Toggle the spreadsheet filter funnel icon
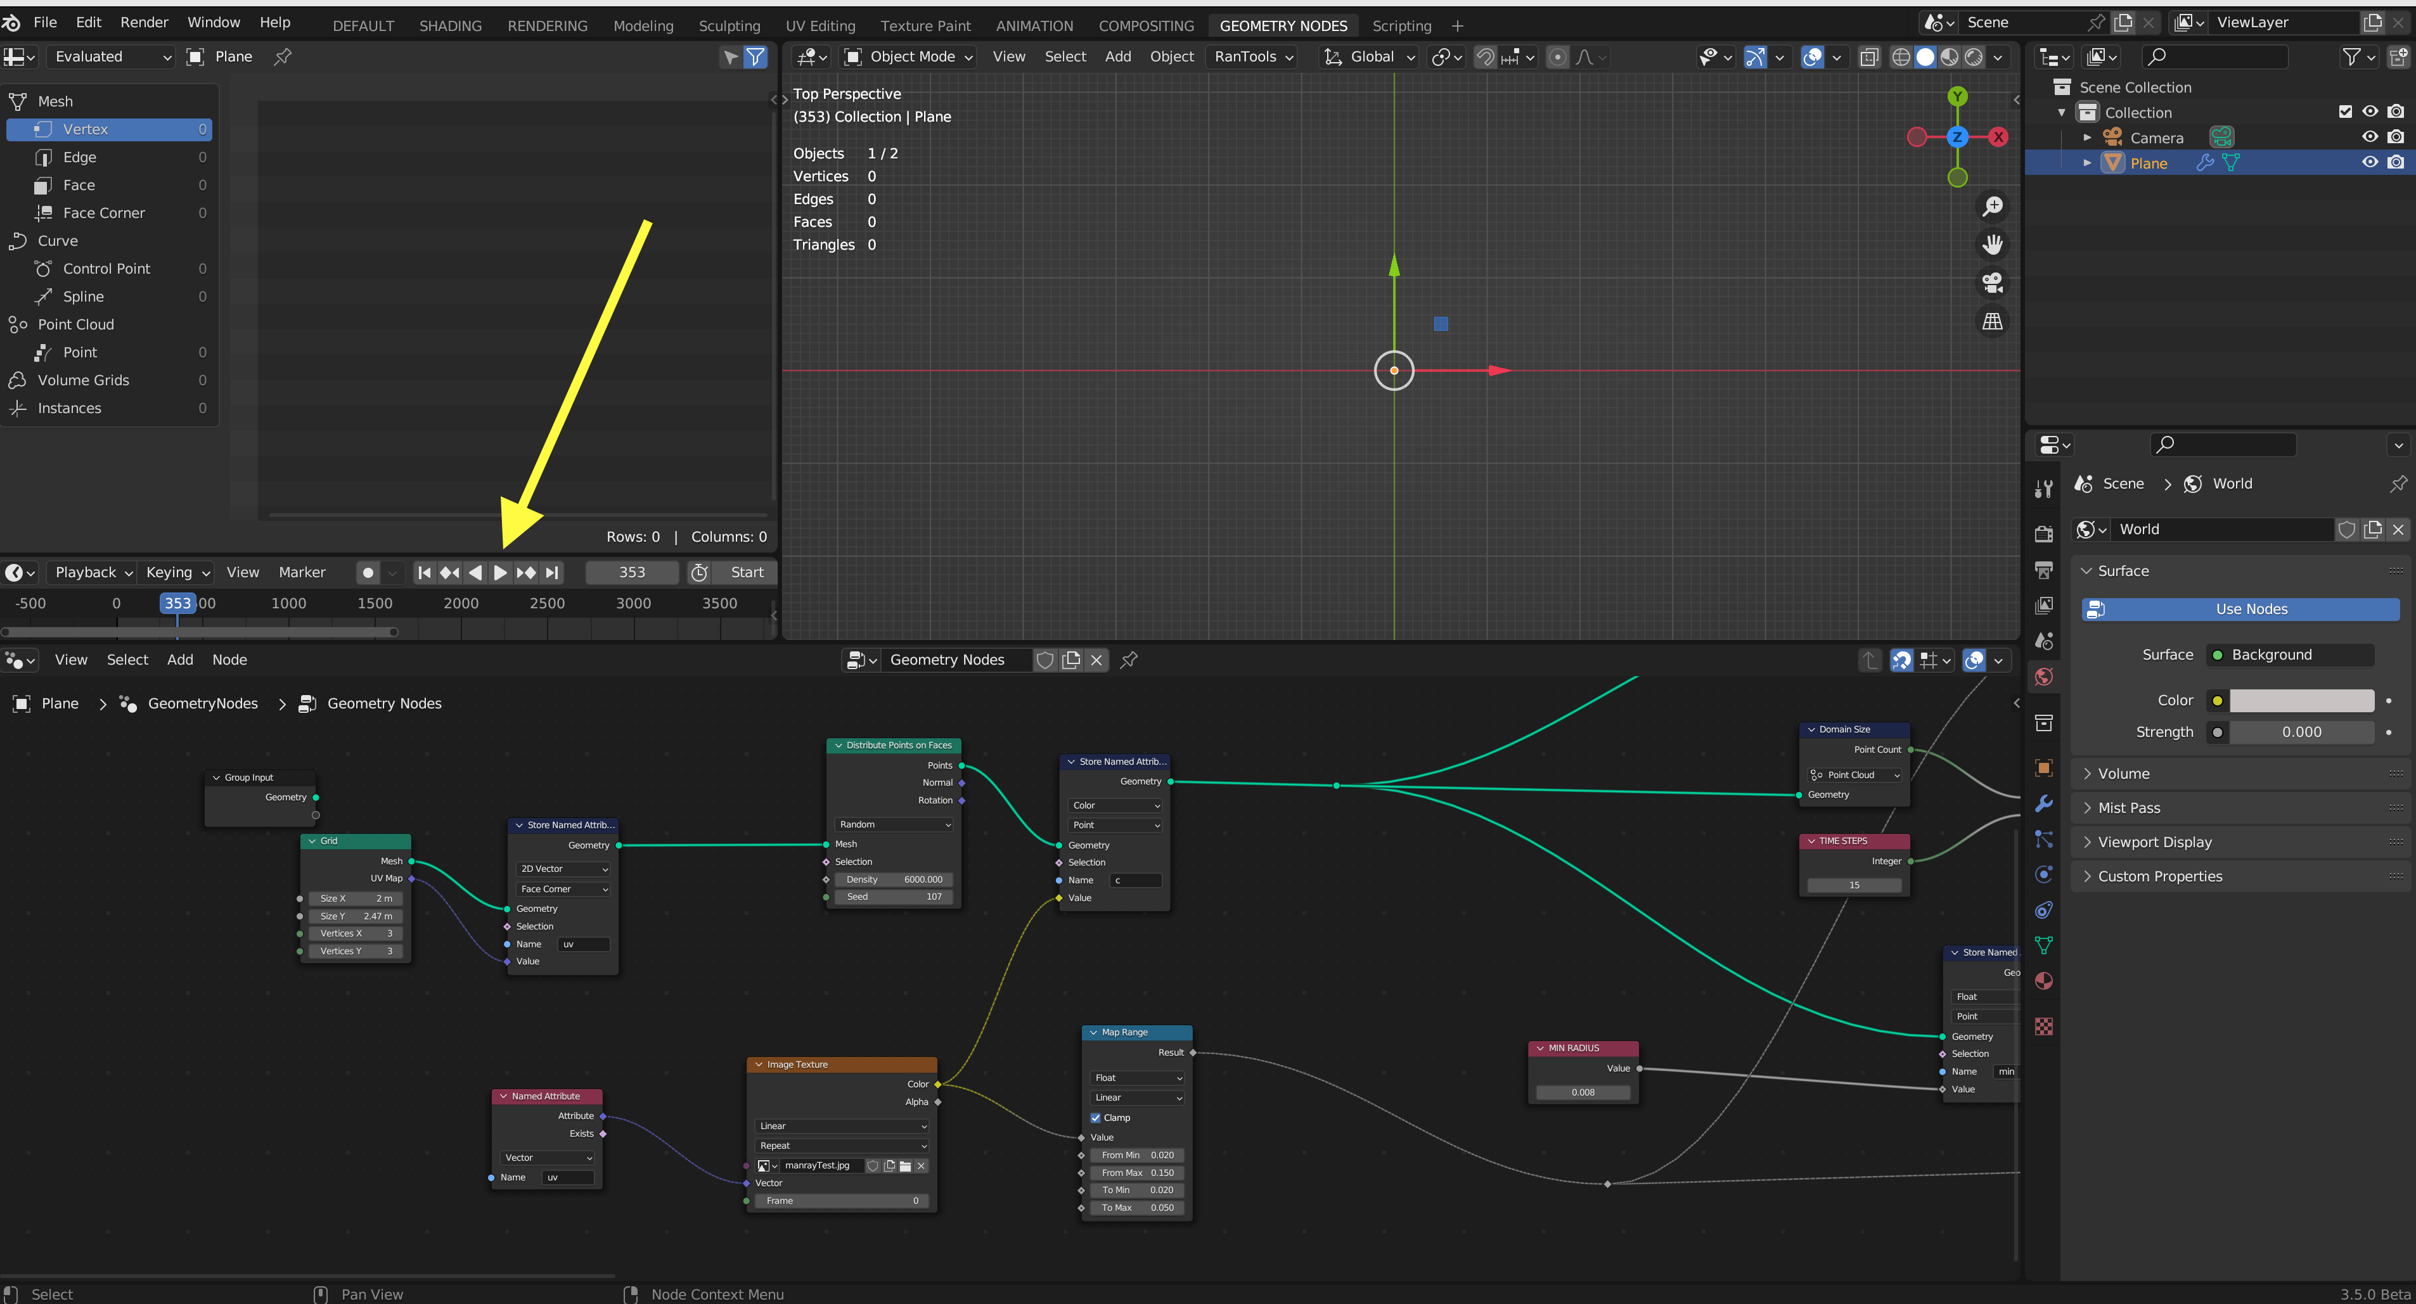Image resolution: width=2416 pixels, height=1304 pixels. (x=755, y=56)
